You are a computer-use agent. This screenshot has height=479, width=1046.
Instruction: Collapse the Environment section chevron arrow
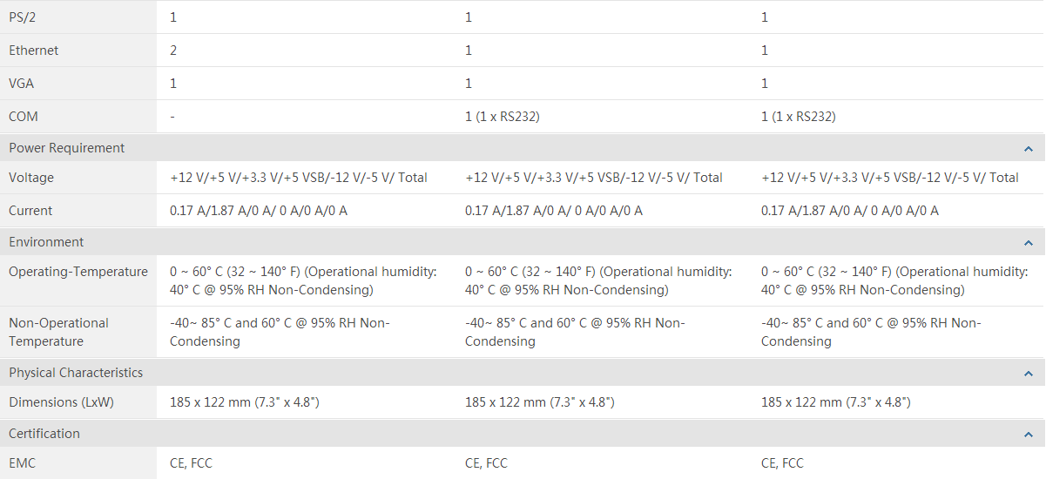[x=1029, y=243]
